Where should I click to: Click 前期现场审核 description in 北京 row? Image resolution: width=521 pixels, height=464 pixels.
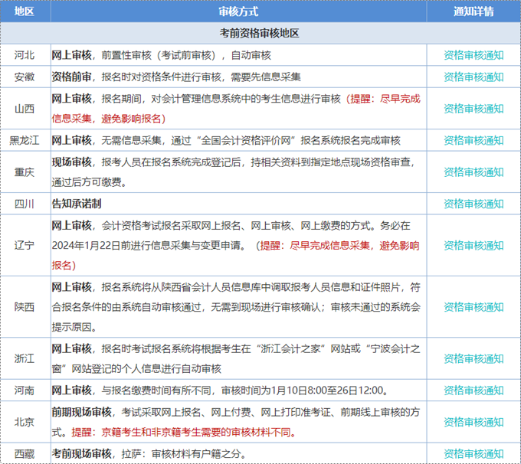coord(236,422)
